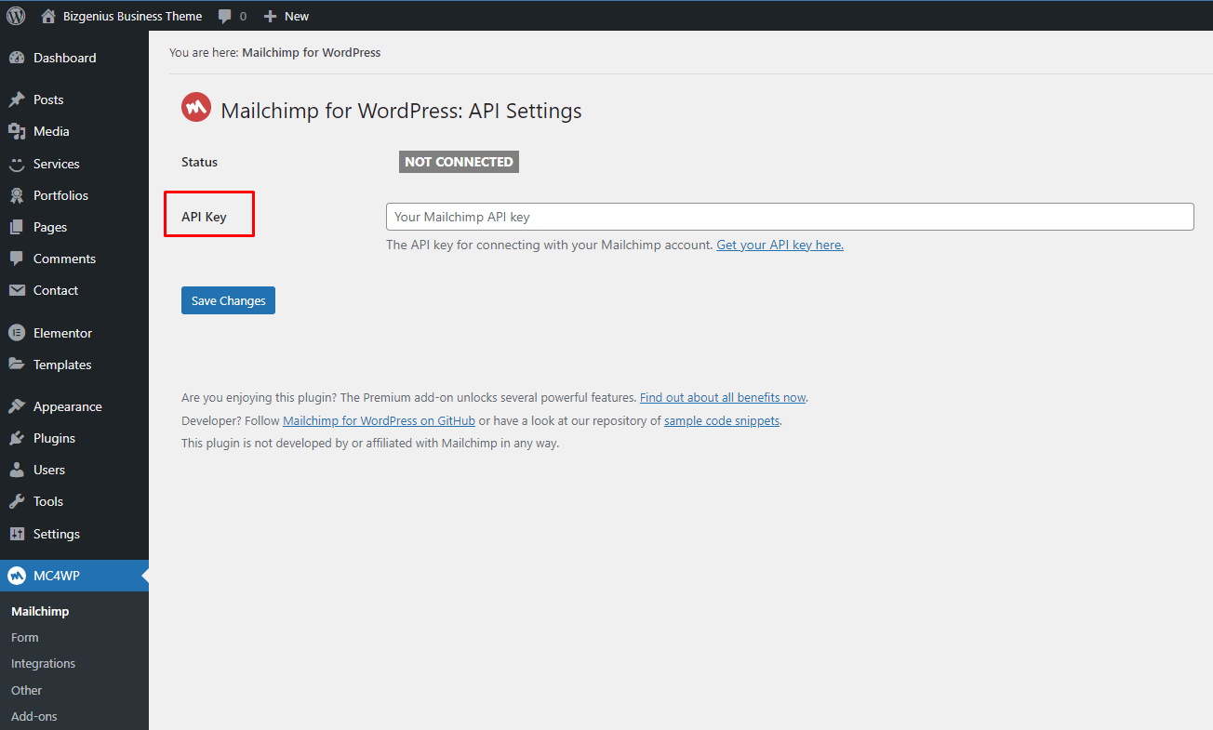
Task: Click the Posts pushpin icon
Action: [x=17, y=100]
